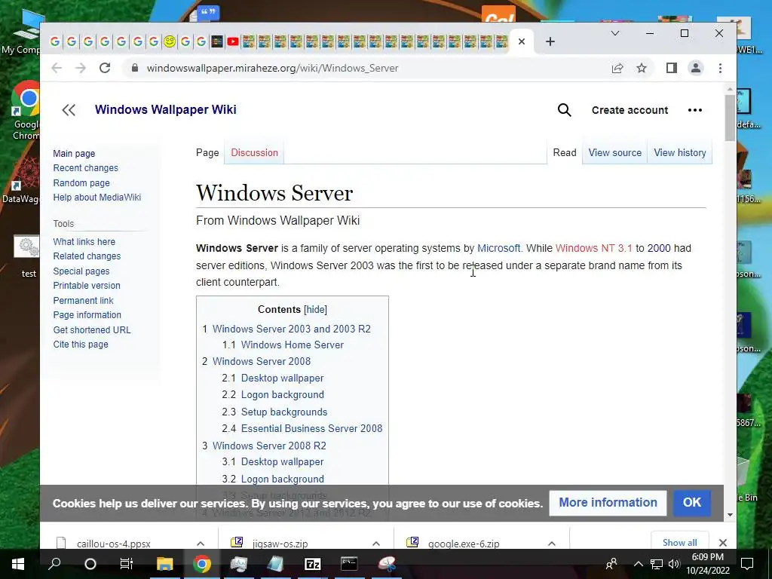The image size is (772, 579).
Task: Open Help about MediaWiki
Action: (x=97, y=198)
